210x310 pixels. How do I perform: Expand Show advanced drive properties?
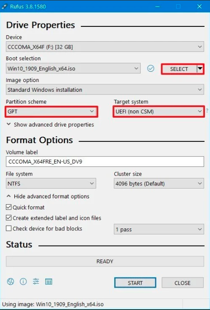click(50, 125)
